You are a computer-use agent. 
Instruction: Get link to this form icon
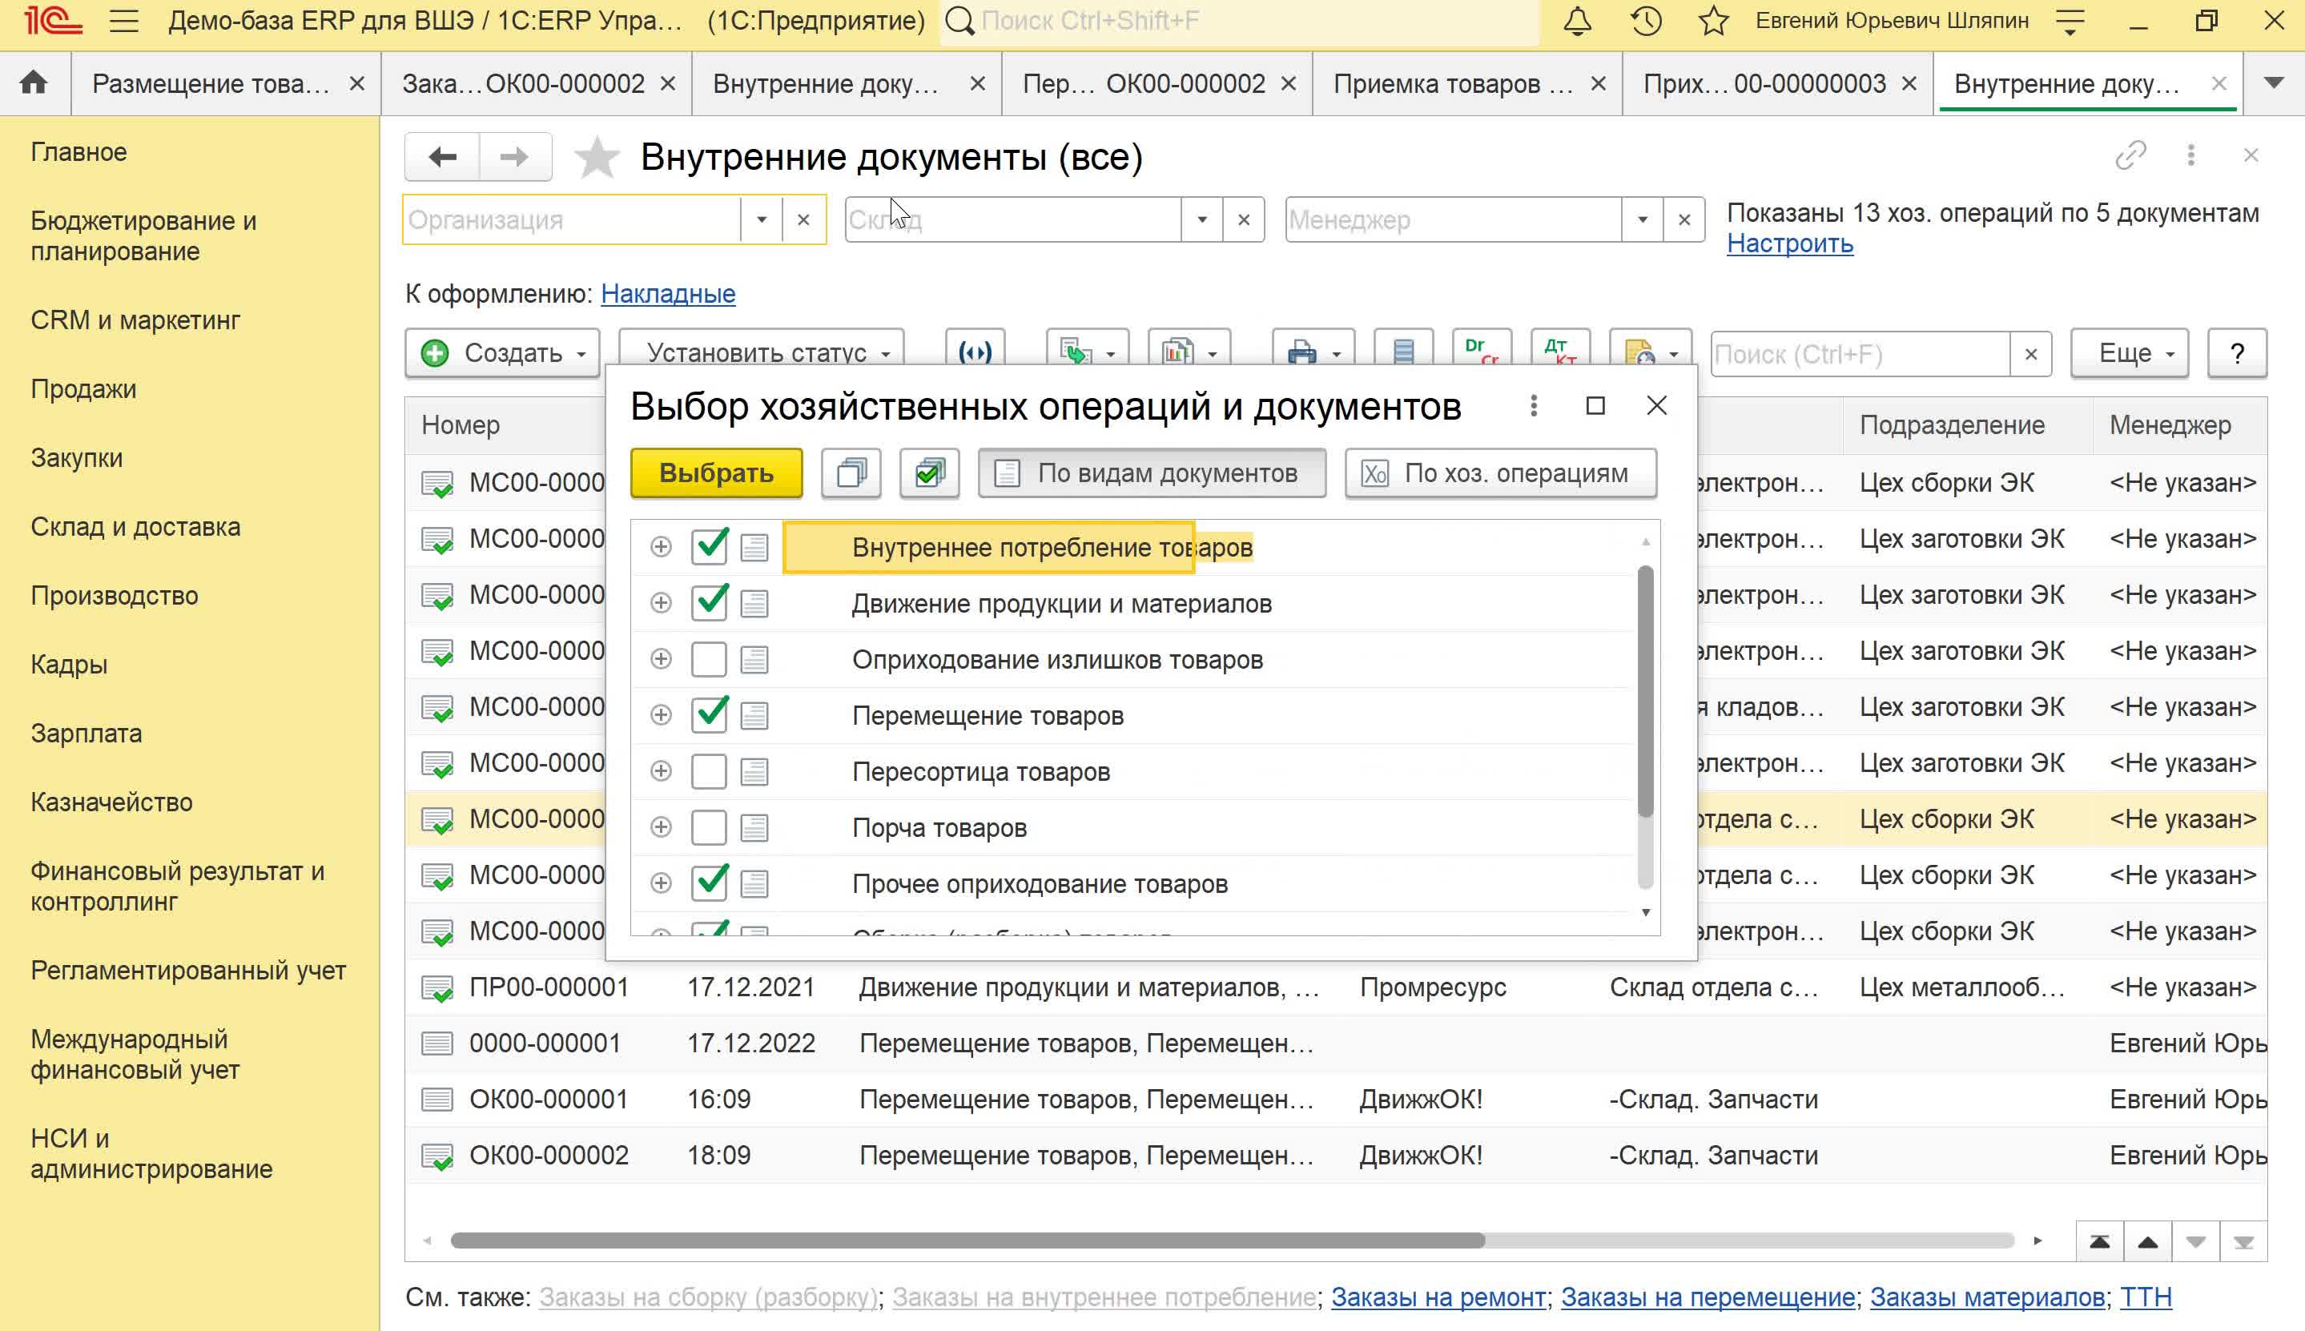pos(2130,155)
